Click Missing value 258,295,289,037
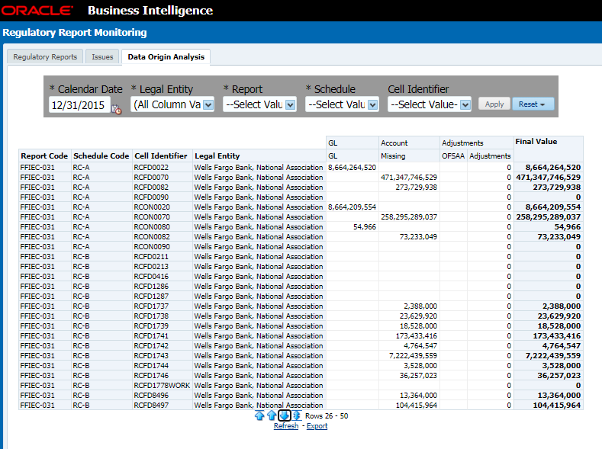602x449 pixels. (409, 217)
